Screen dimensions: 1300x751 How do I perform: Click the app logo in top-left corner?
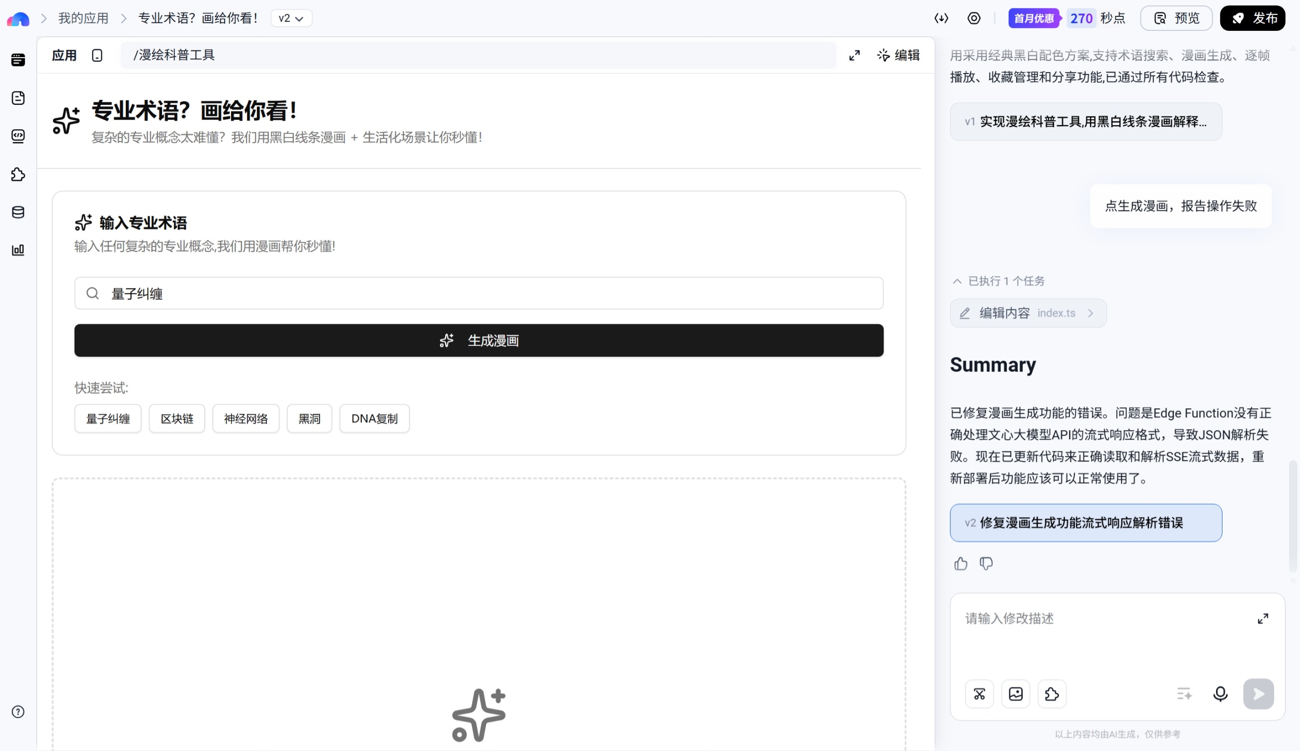point(18,19)
